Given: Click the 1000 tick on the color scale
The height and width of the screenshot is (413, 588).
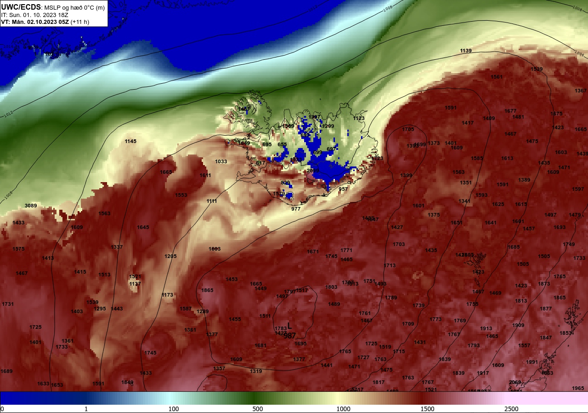Looking at the screenshot, I should 343,409.
